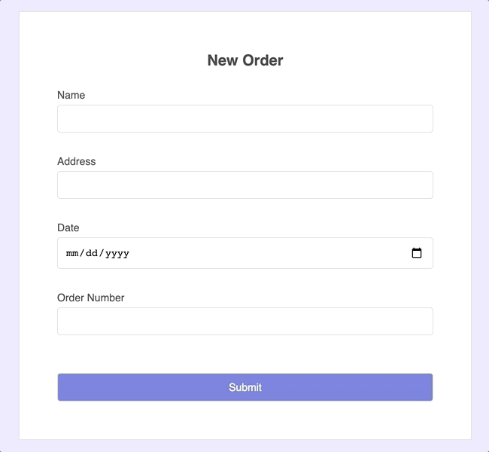Click the Date field label
489x452 pixels.
click(68, 228)
